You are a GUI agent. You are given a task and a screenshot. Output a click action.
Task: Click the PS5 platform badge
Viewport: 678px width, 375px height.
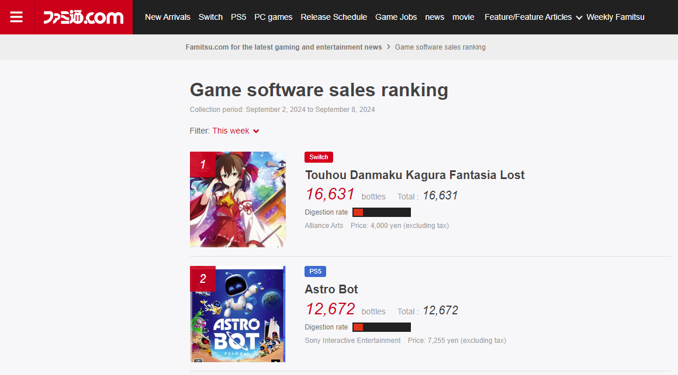pos(315,271)
